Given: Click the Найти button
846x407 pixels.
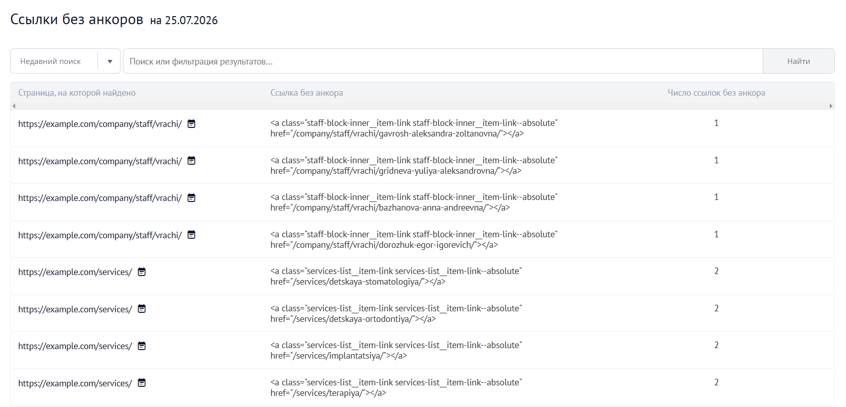Looking at the screenshot, I should tap(799, 61).
